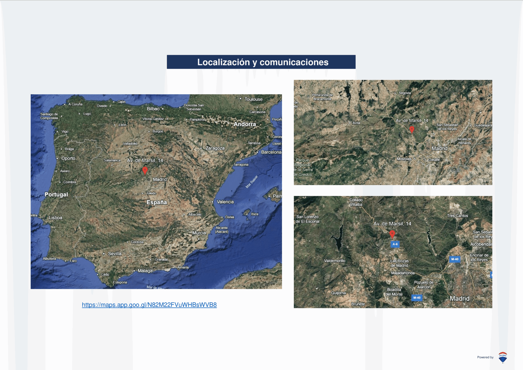
Task: Select the Las Rozas de Madrid label
Action: (399, 263)
